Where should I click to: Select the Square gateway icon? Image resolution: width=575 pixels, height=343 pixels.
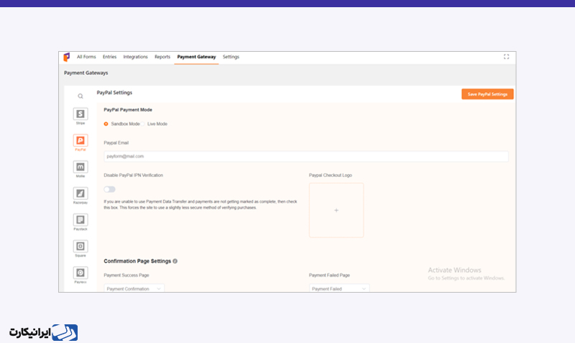coord(80,246)
